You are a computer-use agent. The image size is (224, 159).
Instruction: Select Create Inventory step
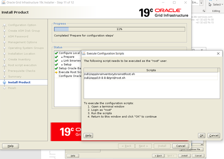click(x=19, y=59)
